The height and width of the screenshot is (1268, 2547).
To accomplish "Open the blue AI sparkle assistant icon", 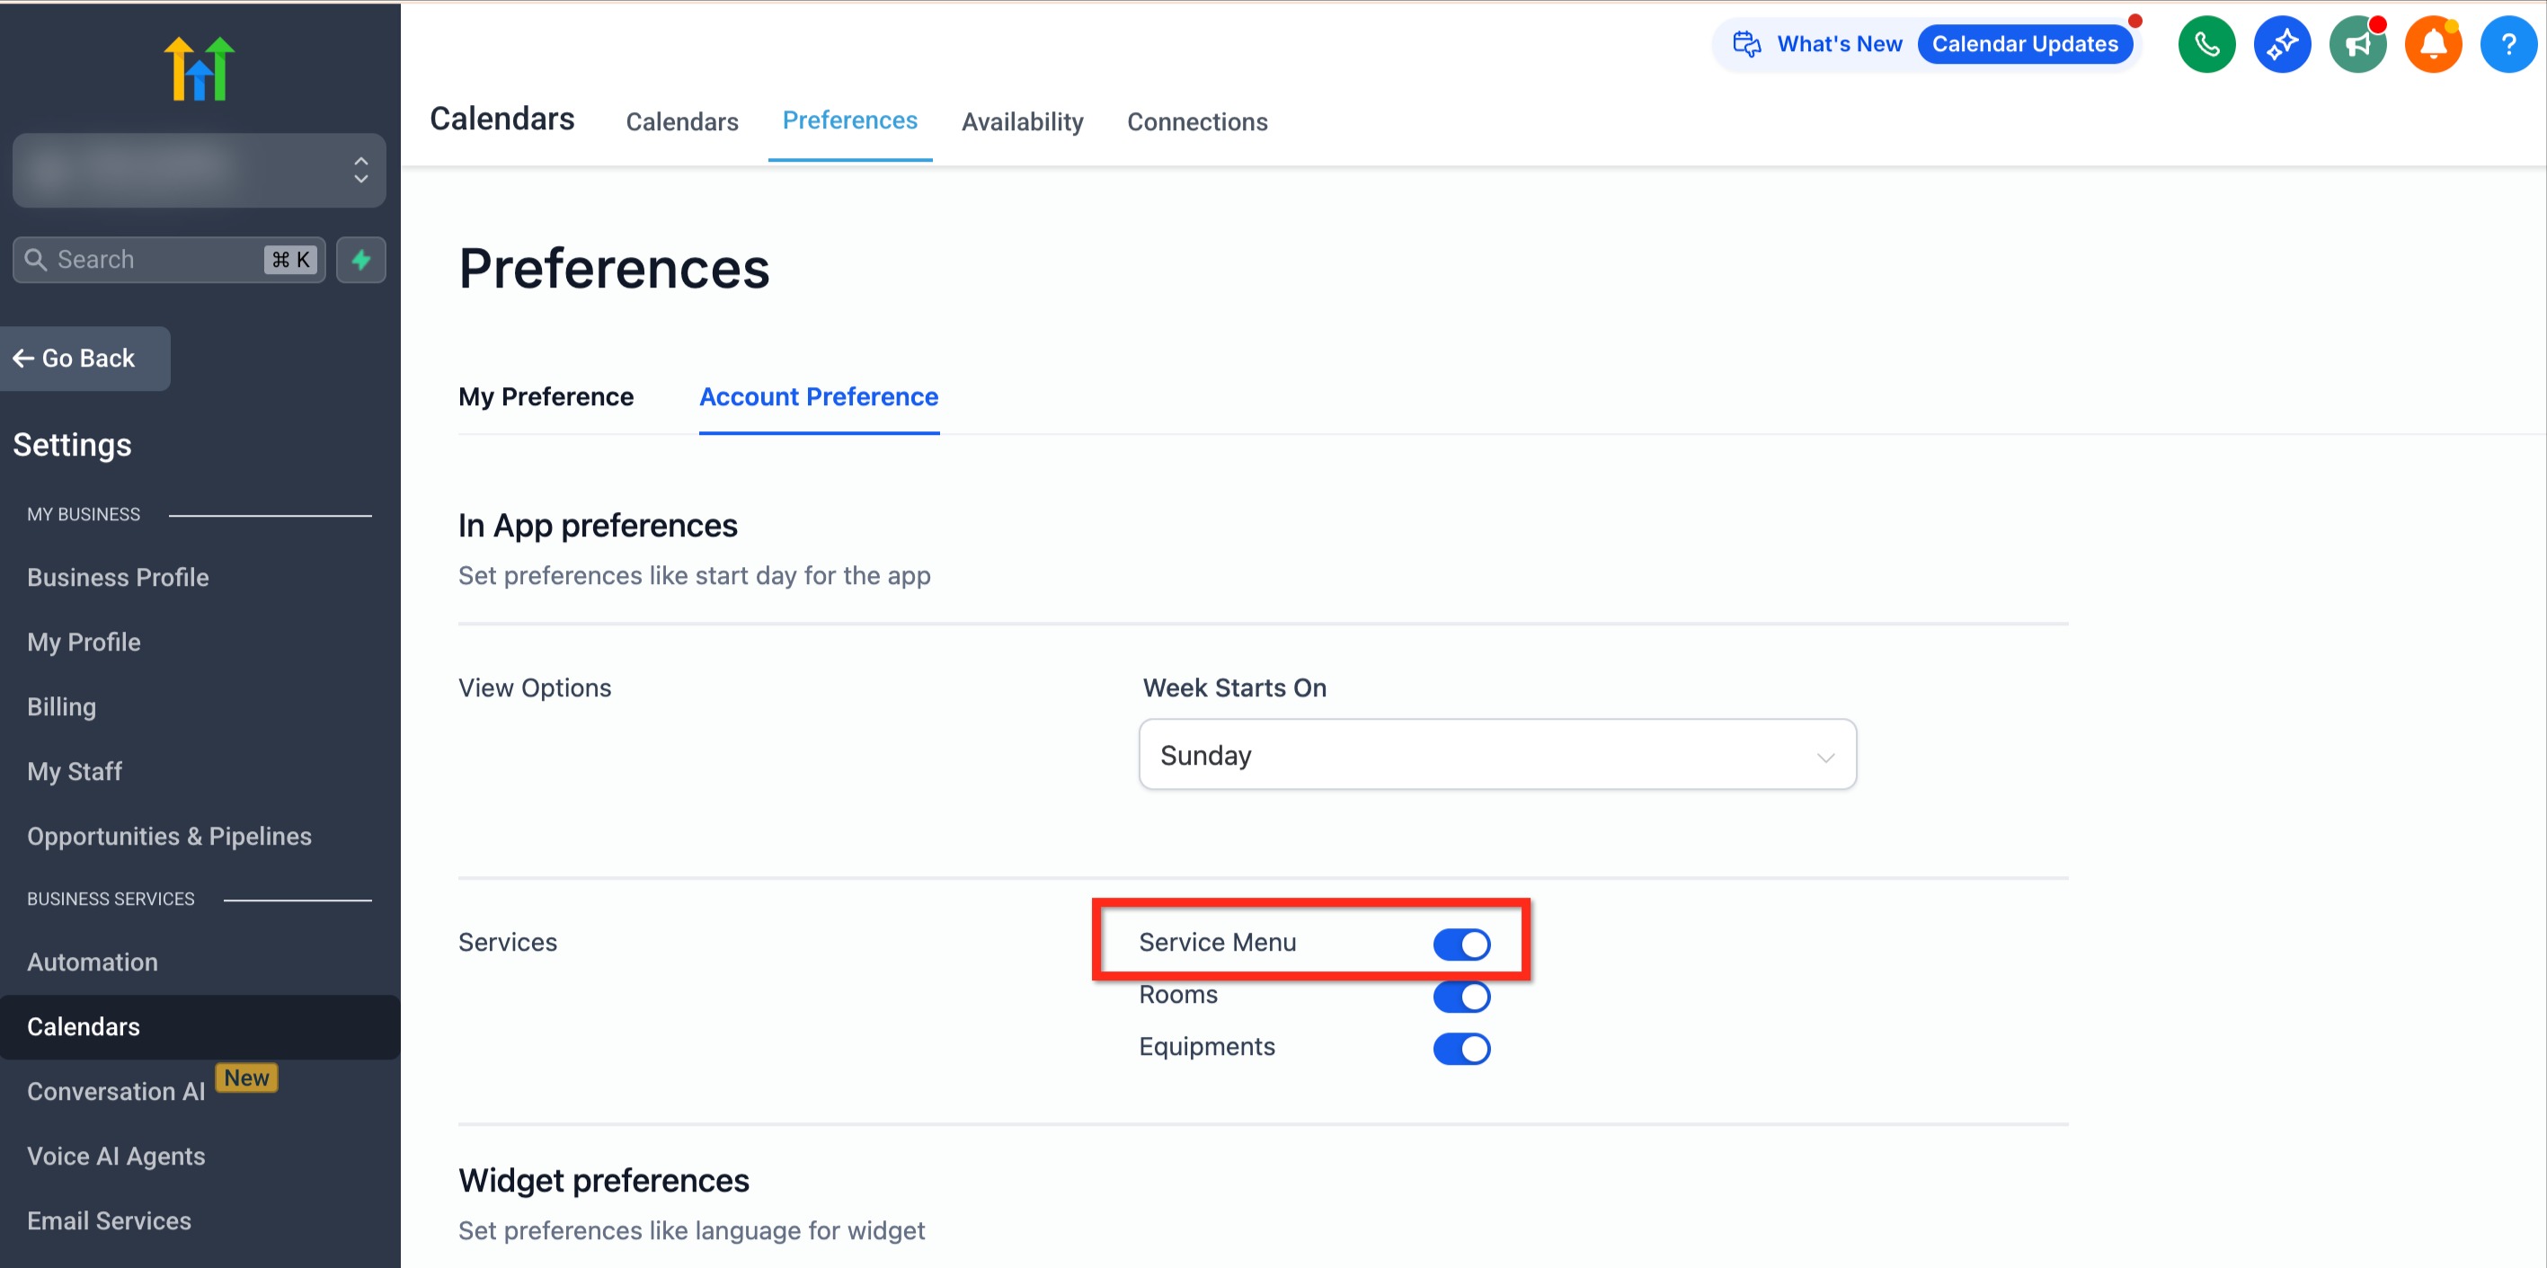I will pos(2281,44).
